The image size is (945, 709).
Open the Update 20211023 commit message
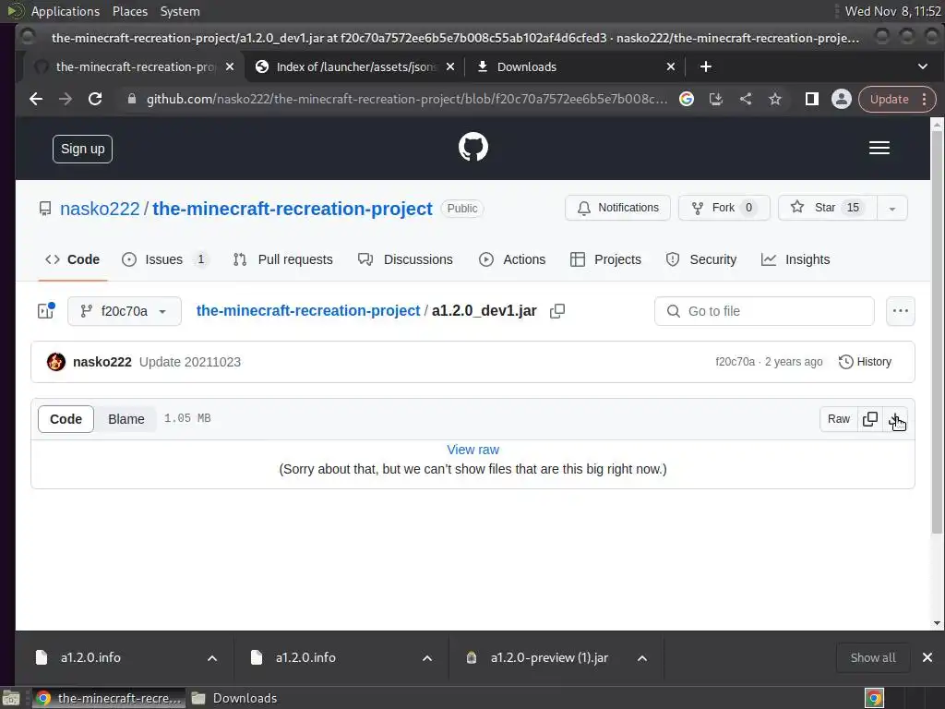(x=190, y=362)
